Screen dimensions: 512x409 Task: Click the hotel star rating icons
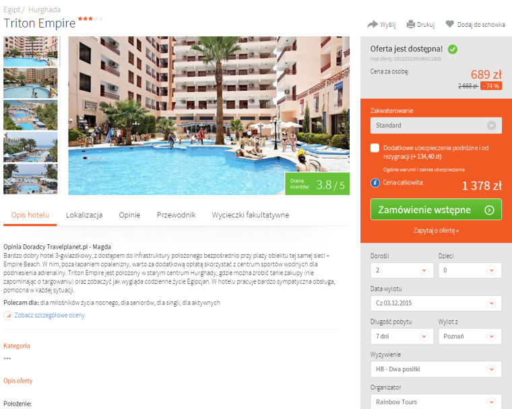click(90, 19)
